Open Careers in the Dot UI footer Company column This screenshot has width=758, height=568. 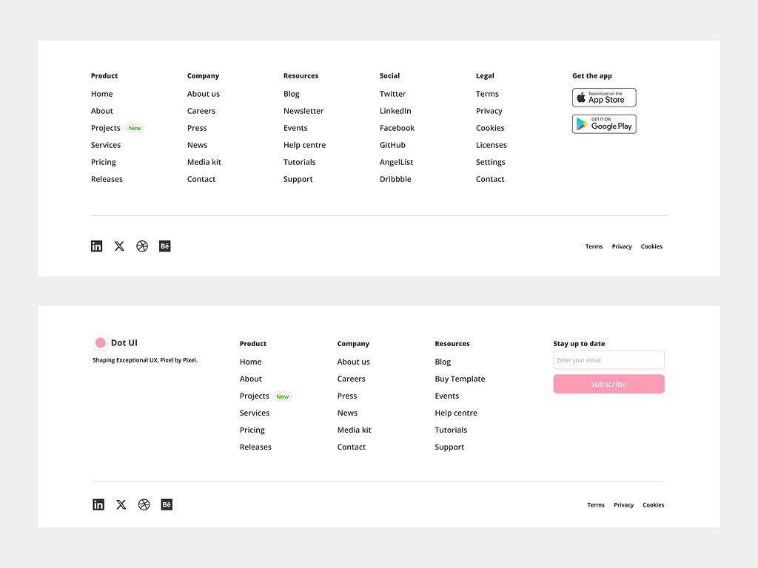pyautogui.click(x=352, y=379)
